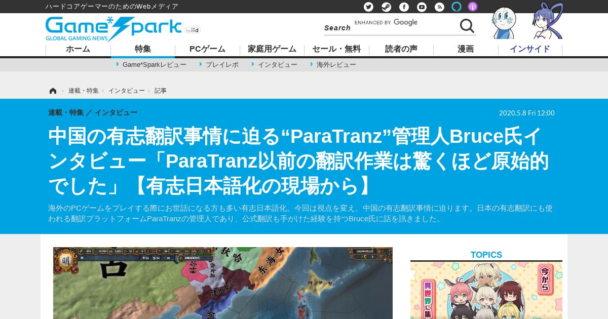Click the article headline about ParaTranz
This screenshot has width=608, height=319.
point(299,162)
